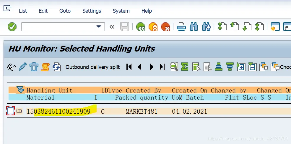Click the Create New Session icon
Image resolution: width=291 pixels, height=144 pixels.
[275, 27]
